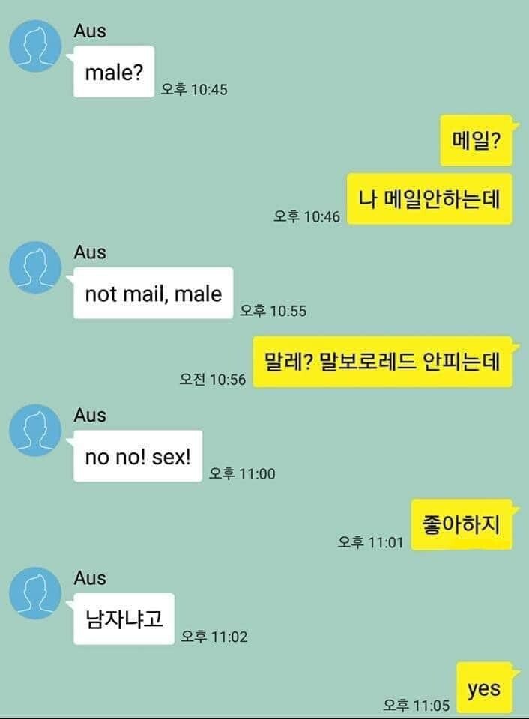Open Aus avatar next to '남자냐고' message
This screenshot has height=719, width=529.
pyautogui.click(x=35, y=593)
